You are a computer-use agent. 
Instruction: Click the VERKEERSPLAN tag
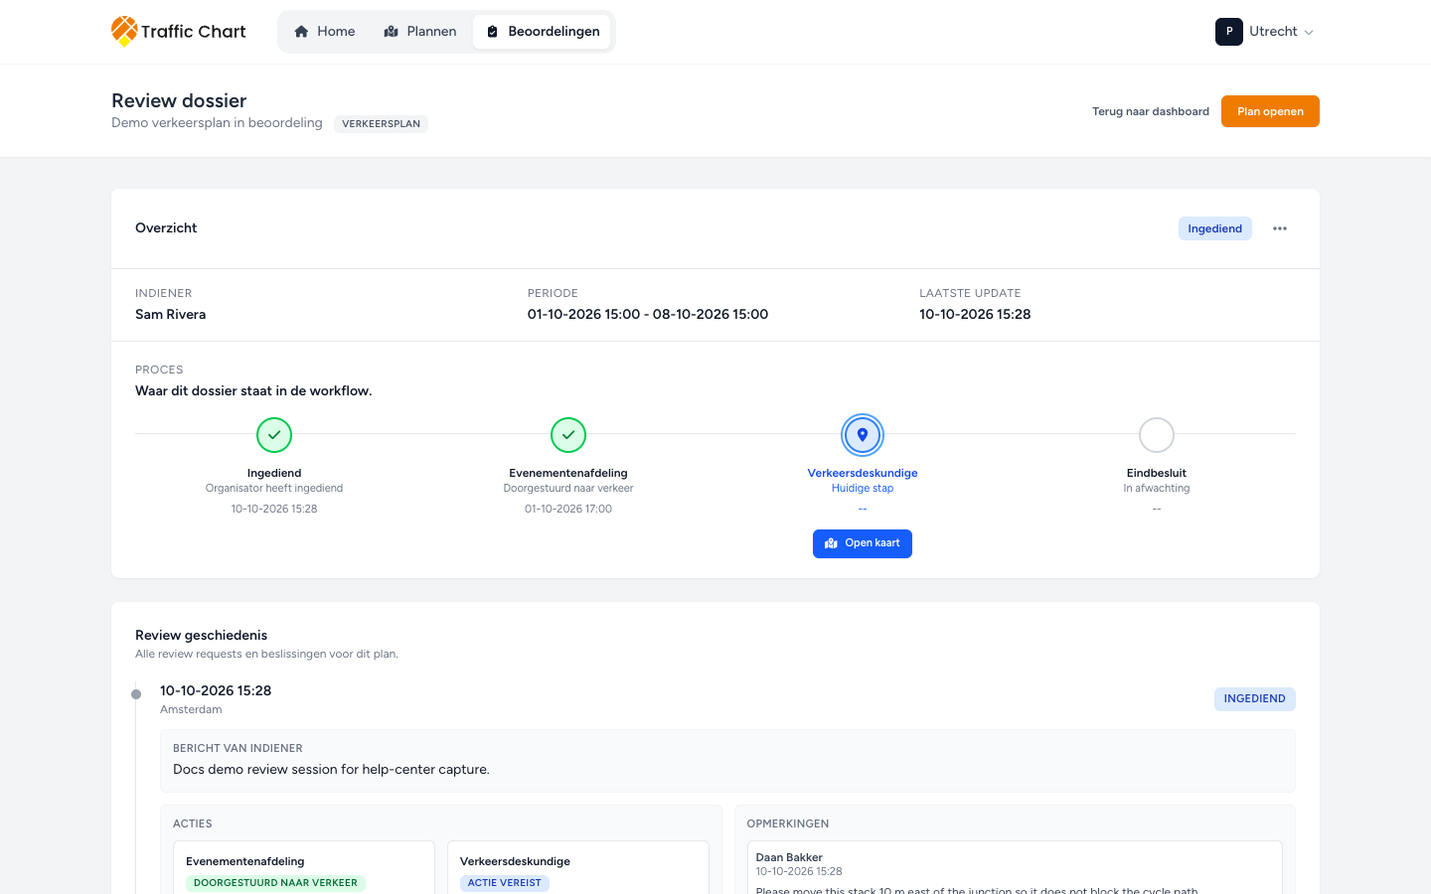[382, 124]
